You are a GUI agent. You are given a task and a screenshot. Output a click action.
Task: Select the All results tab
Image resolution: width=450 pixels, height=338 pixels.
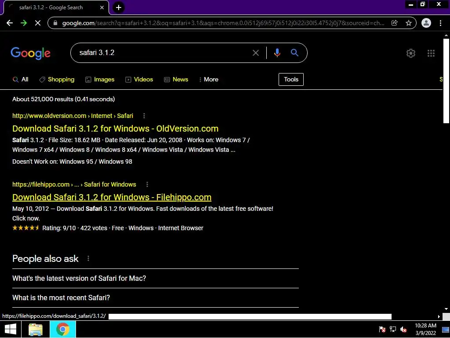(x=20, y=80)
